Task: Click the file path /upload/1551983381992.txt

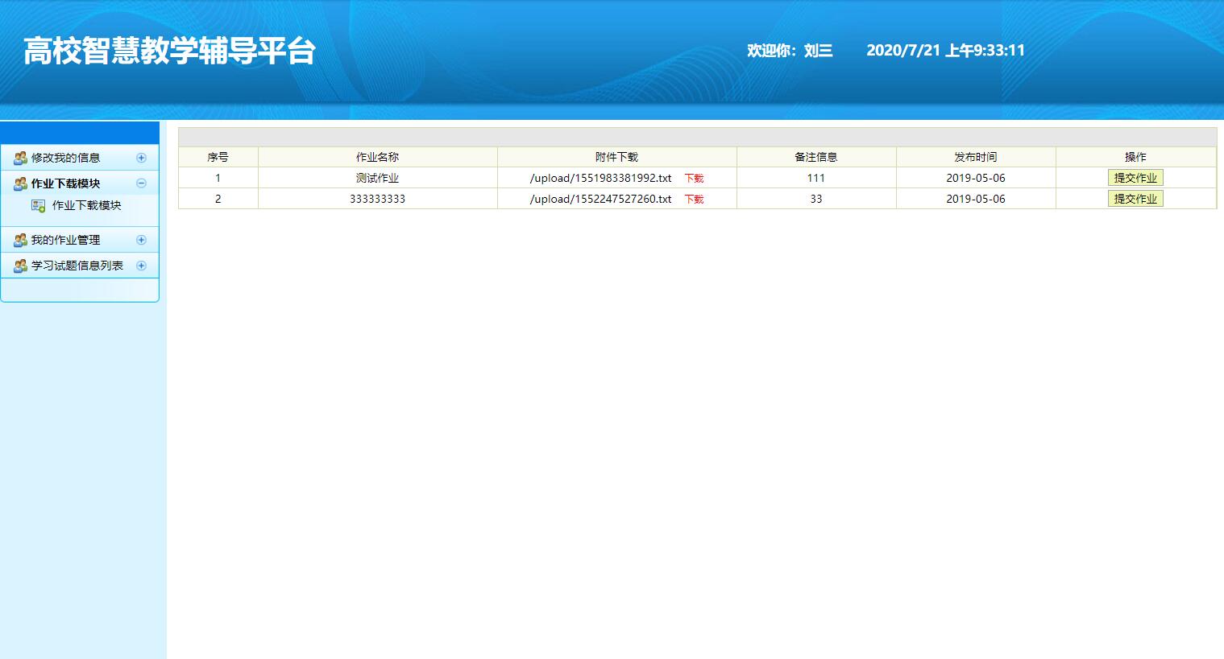Action: [601, 178]
